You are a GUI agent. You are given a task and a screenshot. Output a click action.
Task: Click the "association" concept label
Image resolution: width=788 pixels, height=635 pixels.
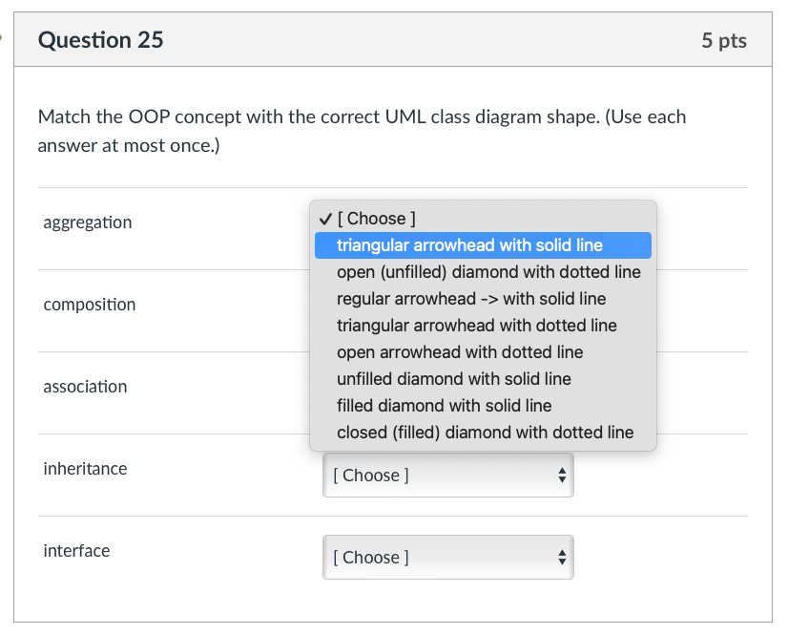click(x=85, y=387)
